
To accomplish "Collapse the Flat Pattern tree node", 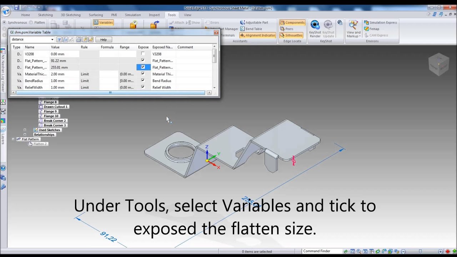I will (x=13, y=139).
